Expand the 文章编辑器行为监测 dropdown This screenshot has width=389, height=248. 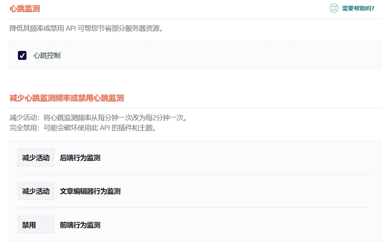(36, 191)
